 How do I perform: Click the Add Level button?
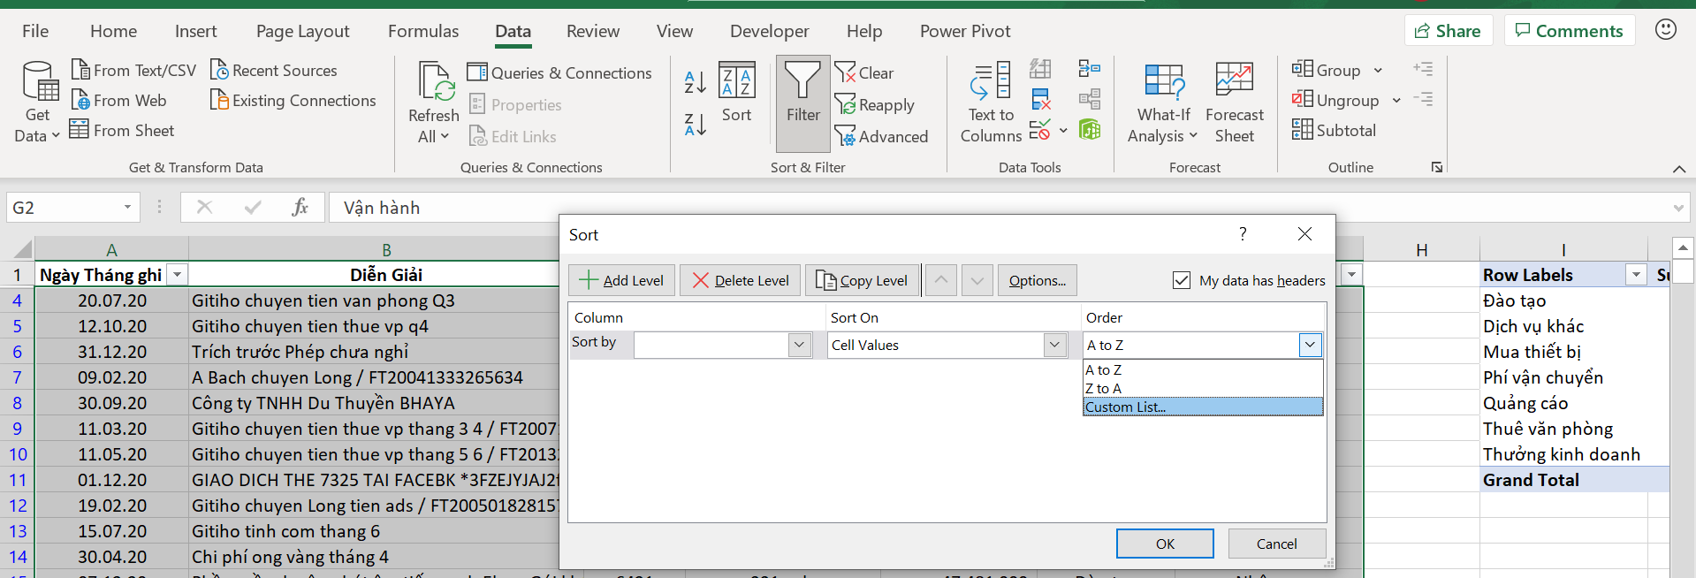[x=621, y=280]
